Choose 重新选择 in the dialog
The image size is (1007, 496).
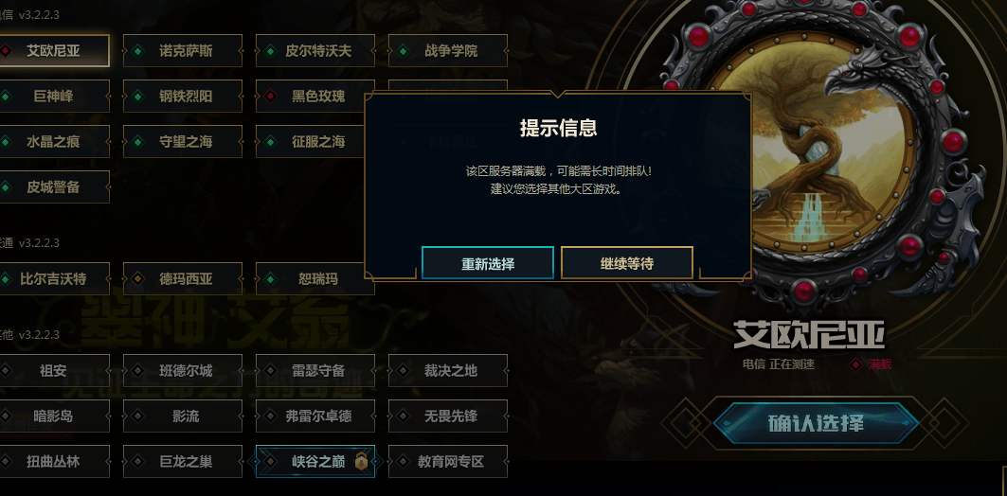(x=488, y=263)
